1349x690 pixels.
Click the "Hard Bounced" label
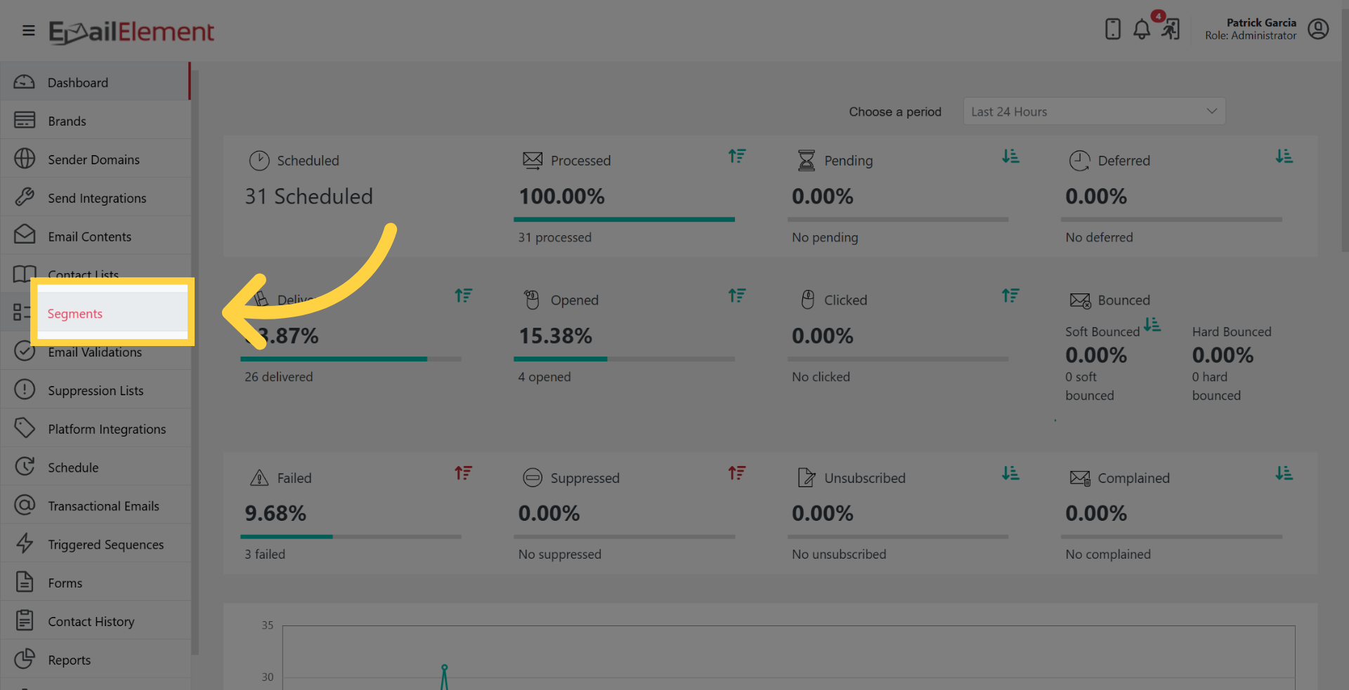click(1232, 332)
